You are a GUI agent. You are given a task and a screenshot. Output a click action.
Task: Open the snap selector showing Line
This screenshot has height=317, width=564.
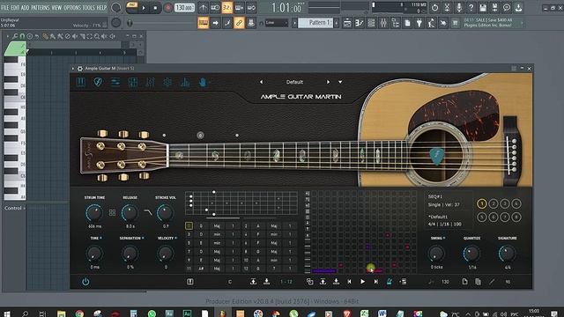[276, 23]
